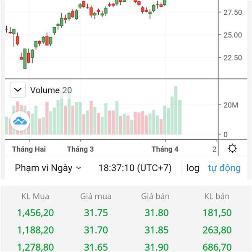Screen dimensions: 252x252
Task: Toggle log scale on the chart
Action: (x=193, y=168)
